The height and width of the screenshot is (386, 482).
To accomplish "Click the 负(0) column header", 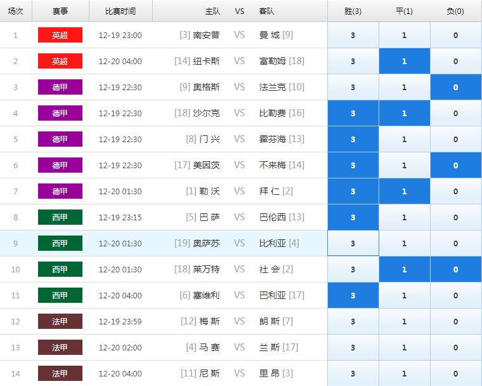I will [455, 11].
